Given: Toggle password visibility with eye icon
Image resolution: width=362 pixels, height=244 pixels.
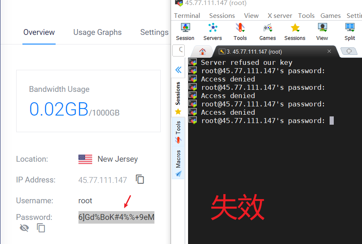Looking at the screenshot, I should (24, 228).
